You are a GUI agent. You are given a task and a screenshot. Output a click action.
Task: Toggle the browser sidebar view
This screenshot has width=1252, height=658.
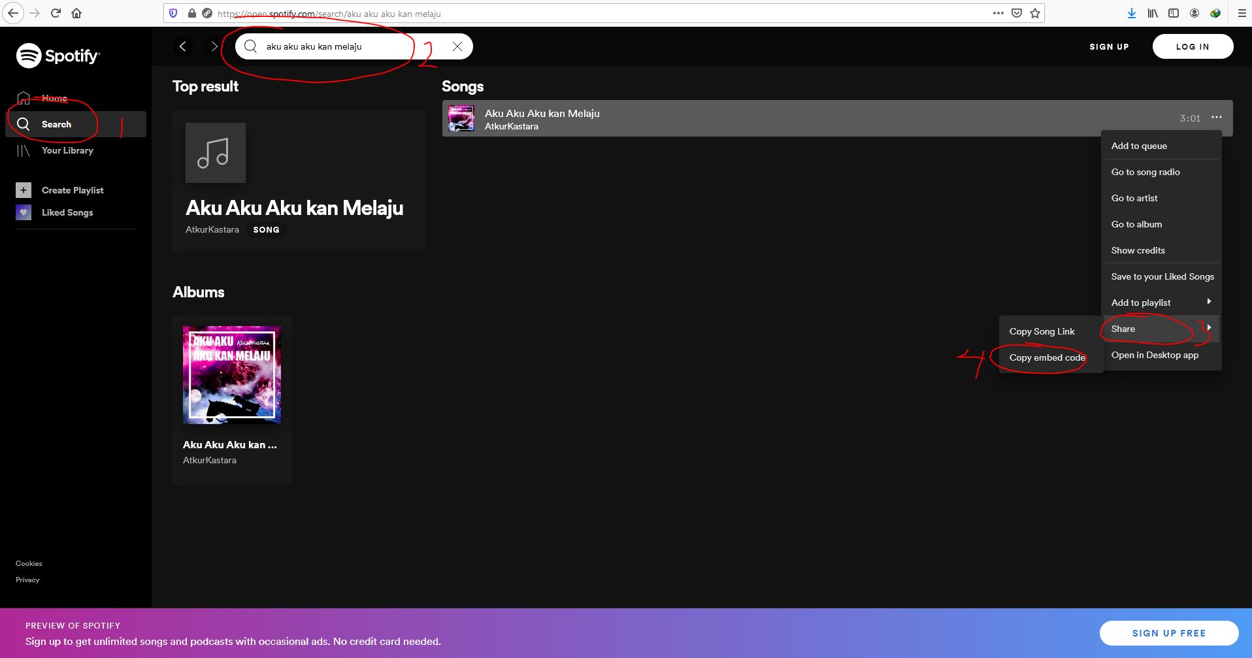(1173, 13)
